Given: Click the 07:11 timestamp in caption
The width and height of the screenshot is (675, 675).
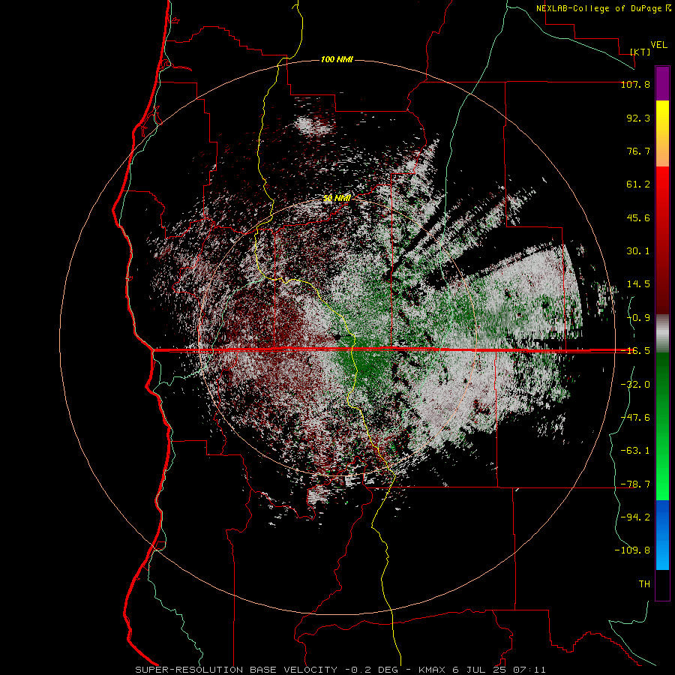Looking at the screenshot, I should (531, 670).
